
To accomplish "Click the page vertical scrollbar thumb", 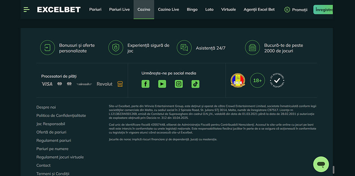I will click(x=333, y=170).
